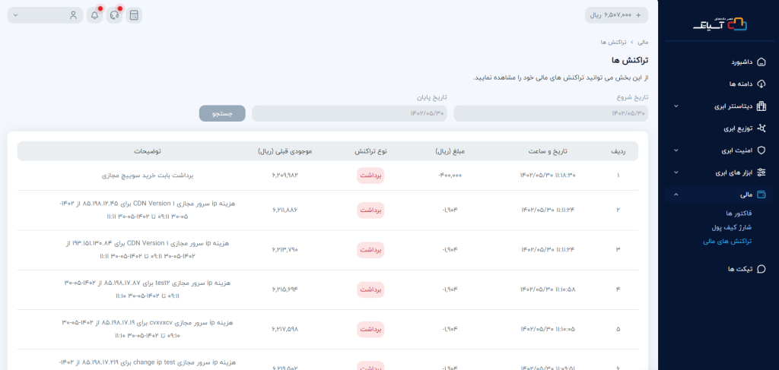This screenshot has width=779, height=370.
Task: Click the تاریخ شروع start date field
Action: (551, 113)
